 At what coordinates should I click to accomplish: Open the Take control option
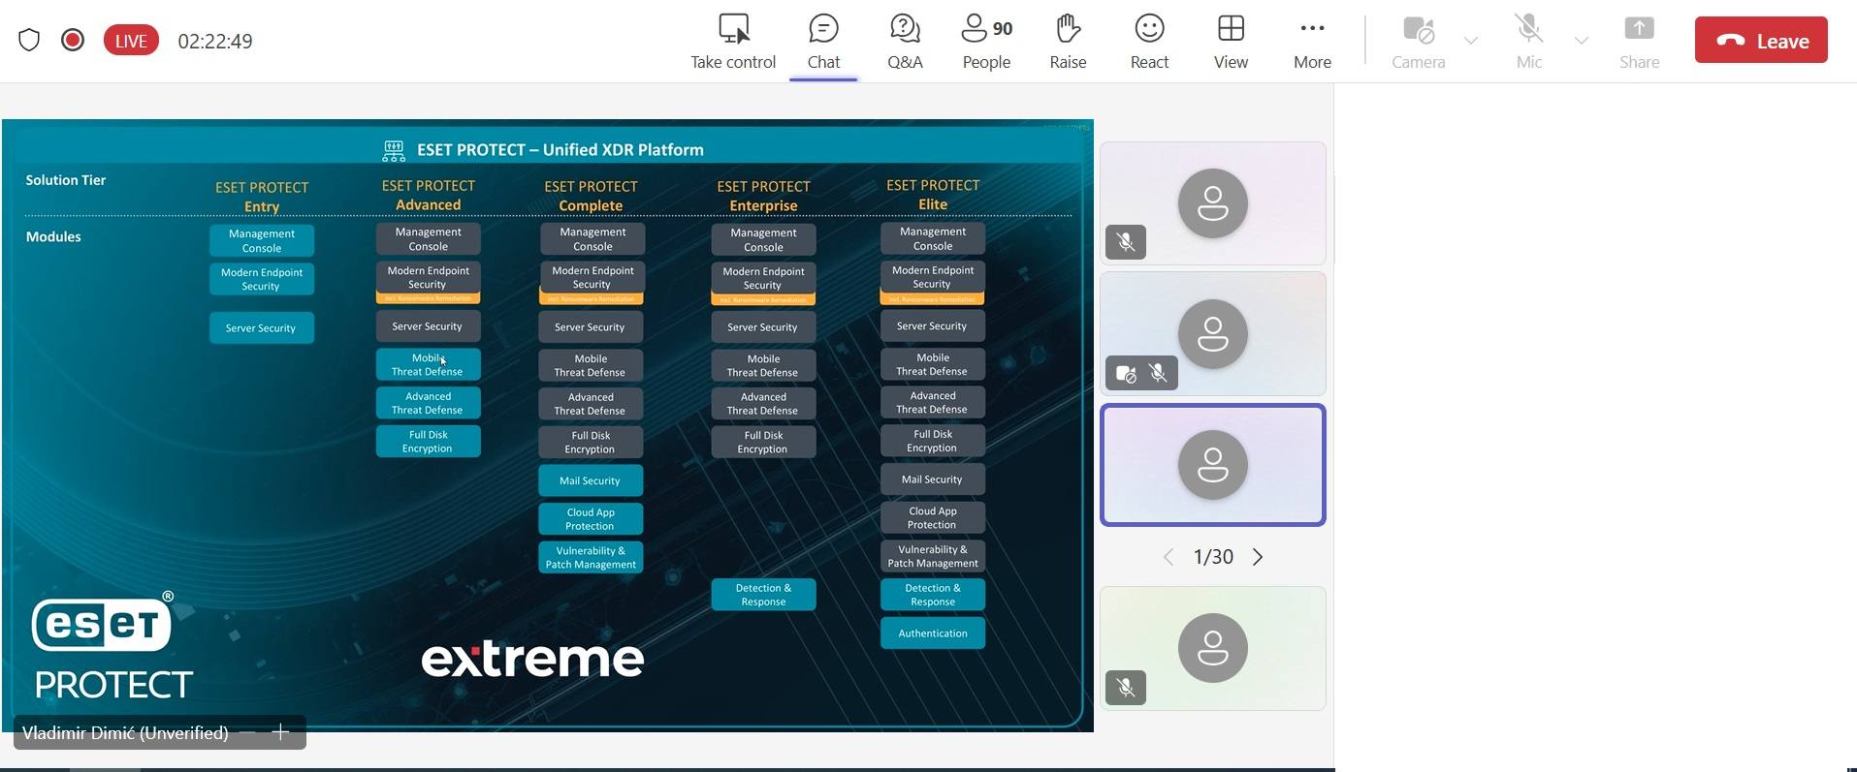coord(733,42)
